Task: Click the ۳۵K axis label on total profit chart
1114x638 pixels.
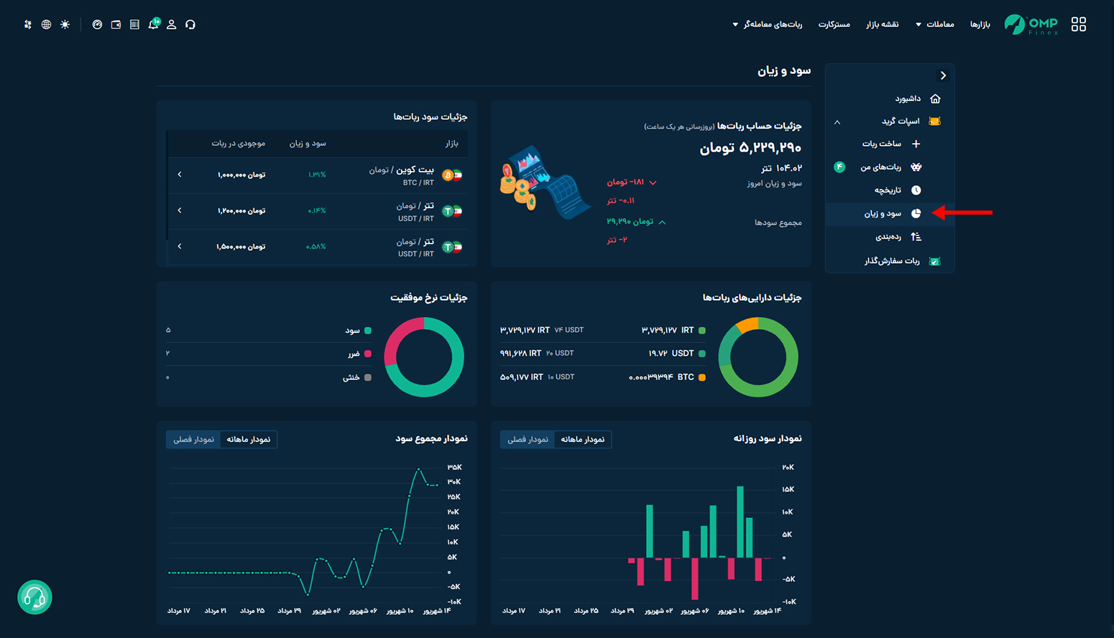Action: (x=454, y=467)
